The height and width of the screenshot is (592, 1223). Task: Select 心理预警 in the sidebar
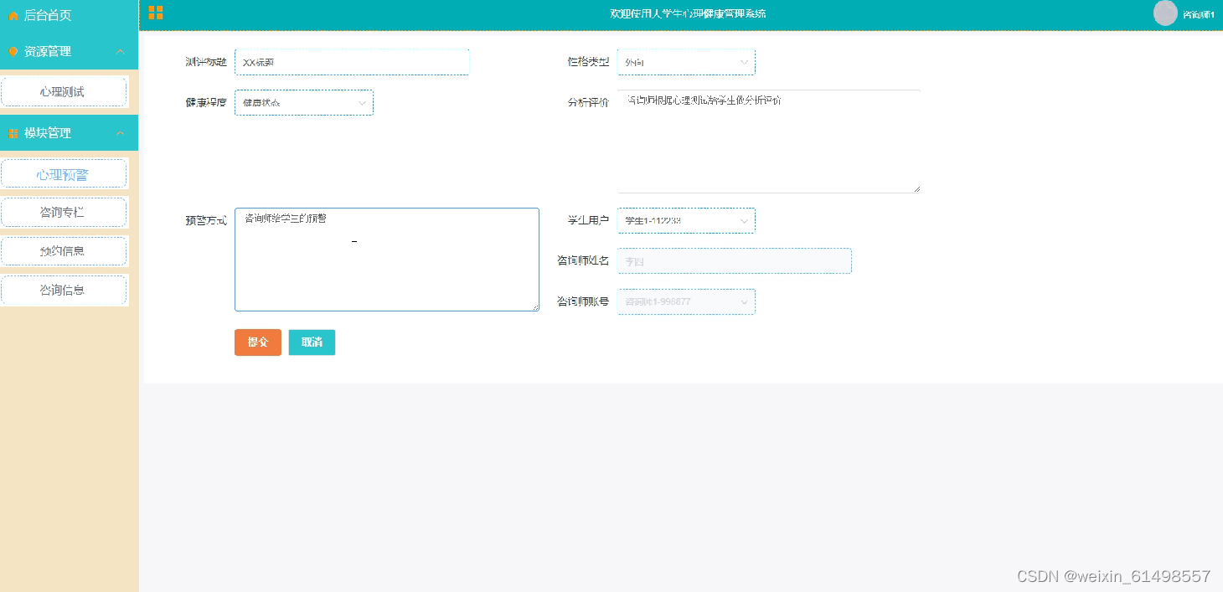(x=64, y=174)
